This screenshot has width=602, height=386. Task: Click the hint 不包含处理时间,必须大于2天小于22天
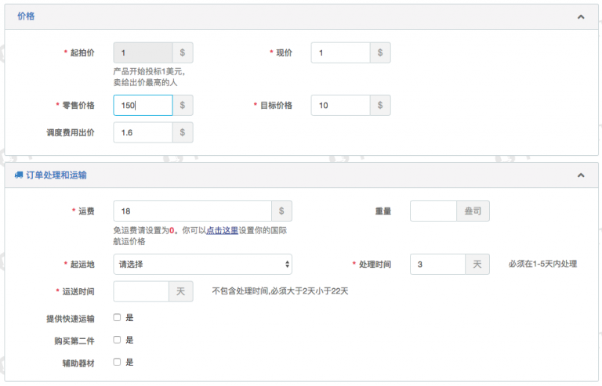(x=280, y=291)
